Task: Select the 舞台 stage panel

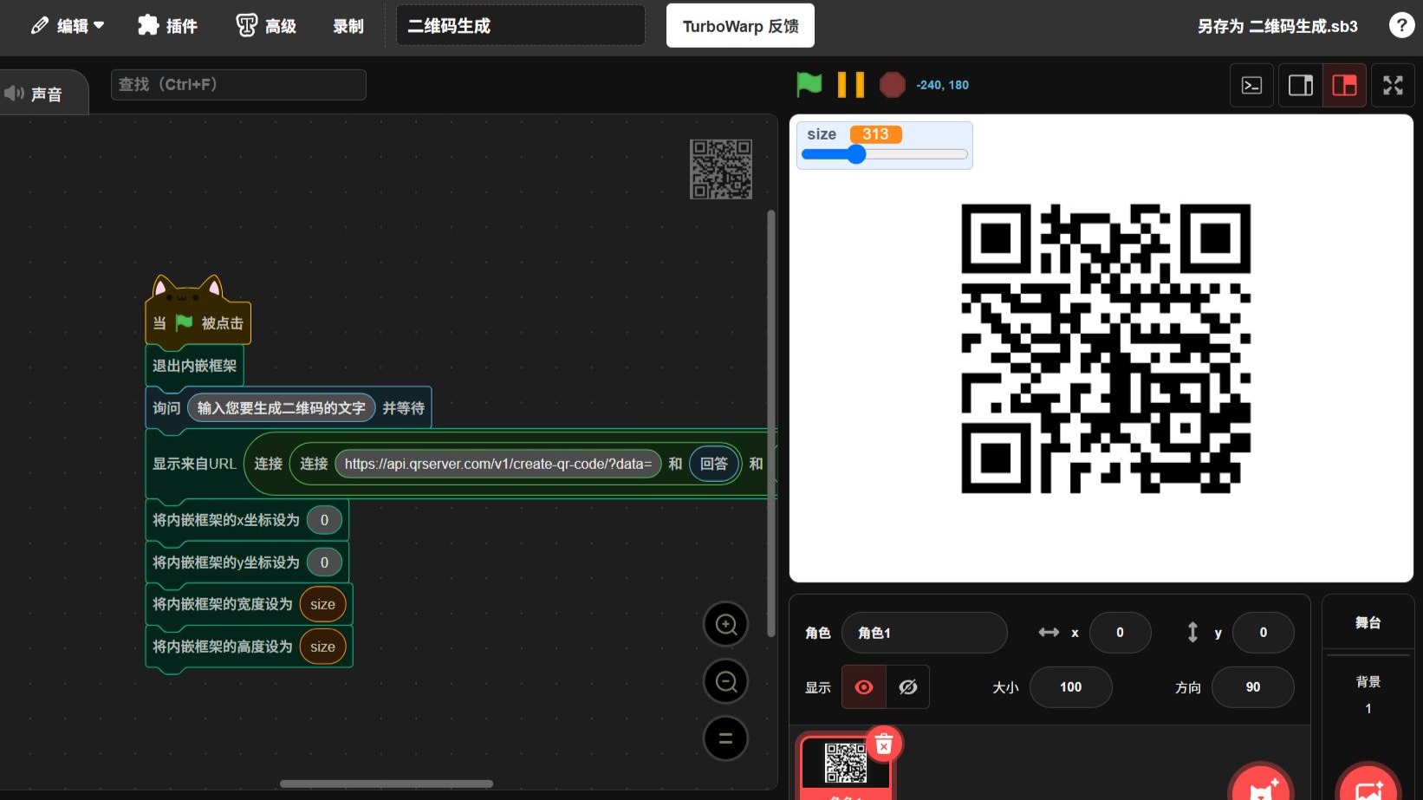Action: 1368,622
